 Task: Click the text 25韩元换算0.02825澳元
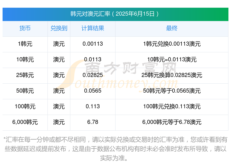coord(172,75)
